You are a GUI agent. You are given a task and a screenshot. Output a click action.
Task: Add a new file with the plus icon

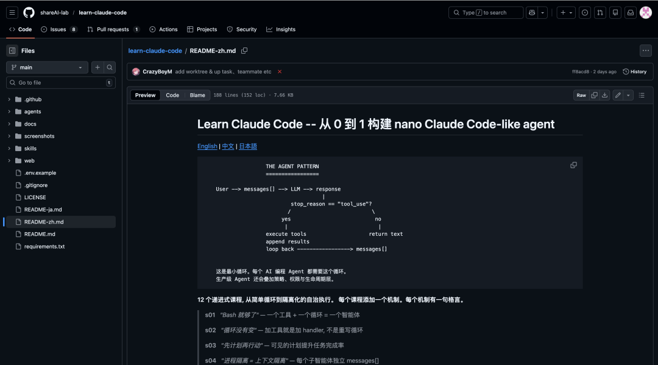(97, 67)
